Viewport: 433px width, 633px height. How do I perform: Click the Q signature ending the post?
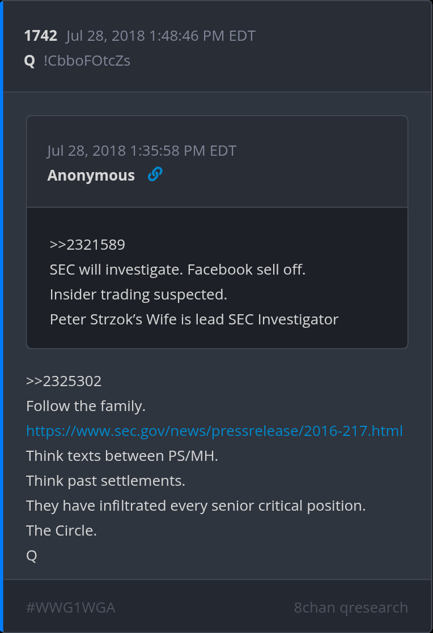[32, 555]
